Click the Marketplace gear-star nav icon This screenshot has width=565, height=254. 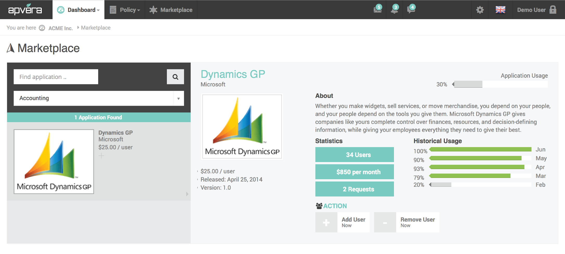153,10
